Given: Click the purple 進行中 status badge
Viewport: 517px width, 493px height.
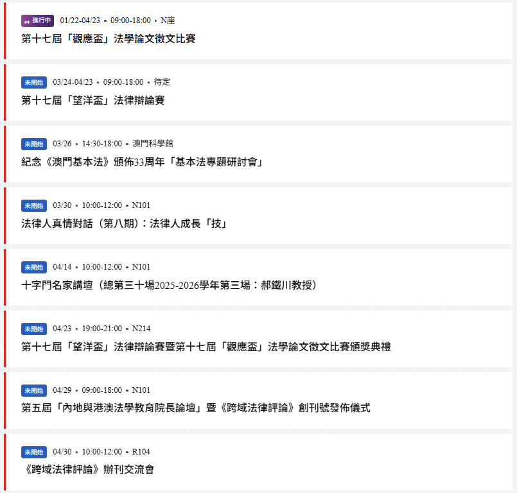Looking at the screenshot, I should coord(37,21).
